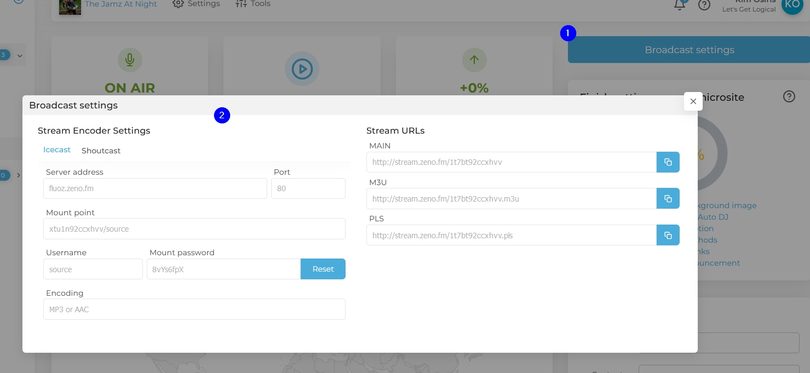Click the 'Stream Encoder Settings' heading

(94, 130)
